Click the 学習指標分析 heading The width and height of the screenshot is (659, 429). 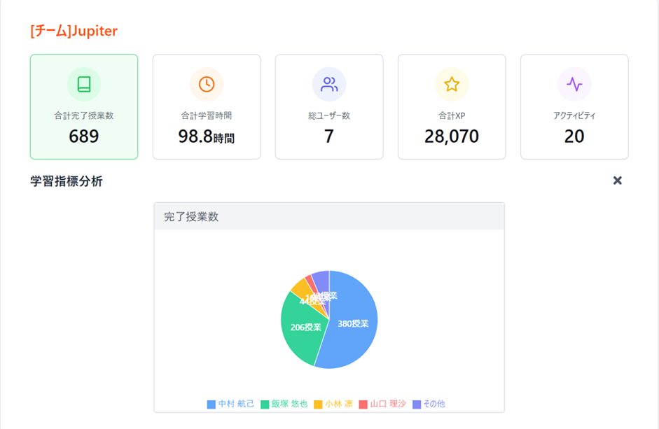(x=67, y=181)
